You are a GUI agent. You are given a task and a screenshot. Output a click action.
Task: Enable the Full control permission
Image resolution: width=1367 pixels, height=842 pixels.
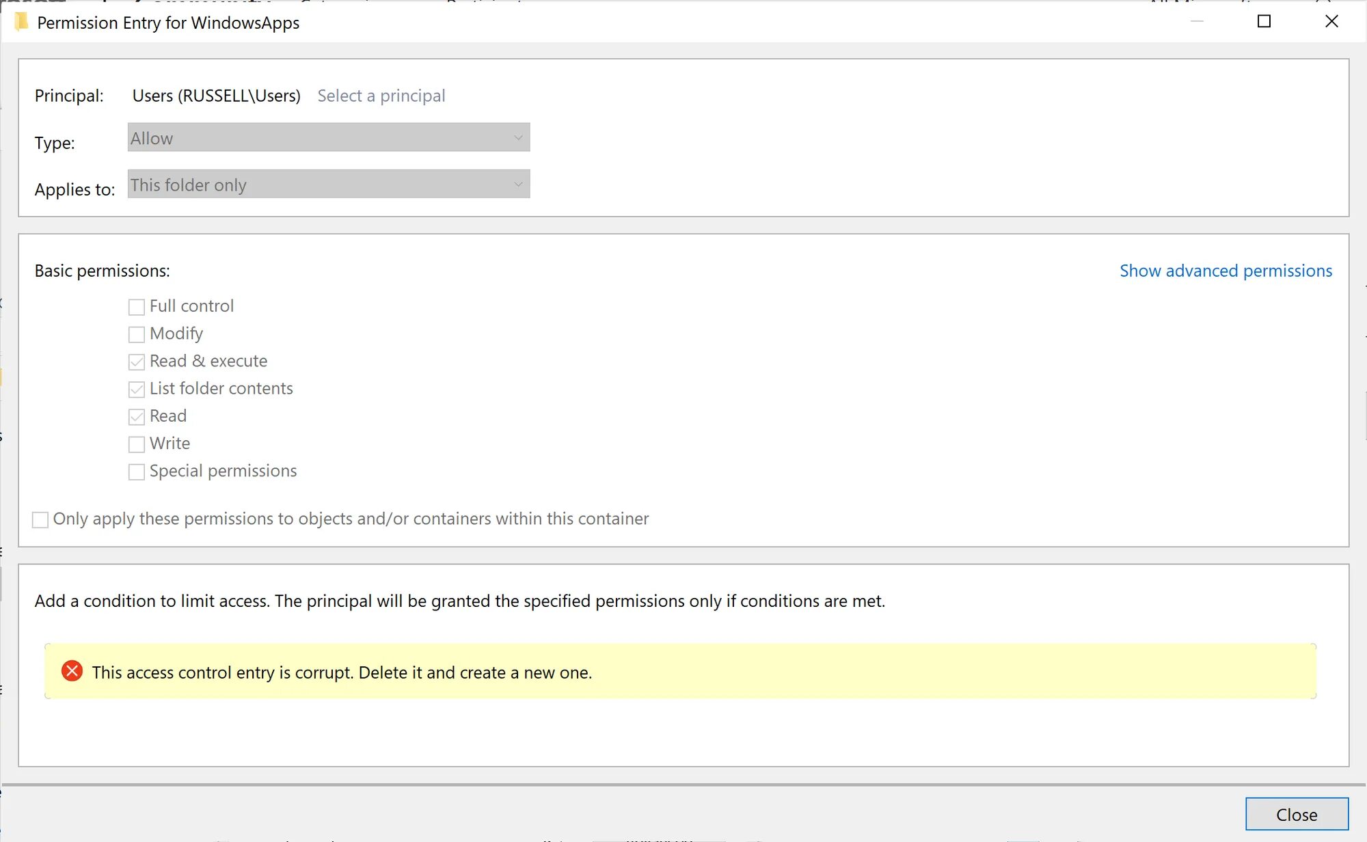tap(136, 307)
